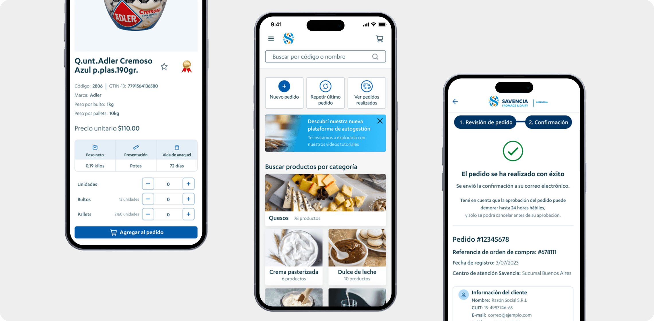Tap Agregar al pedido button

point(136,232)
